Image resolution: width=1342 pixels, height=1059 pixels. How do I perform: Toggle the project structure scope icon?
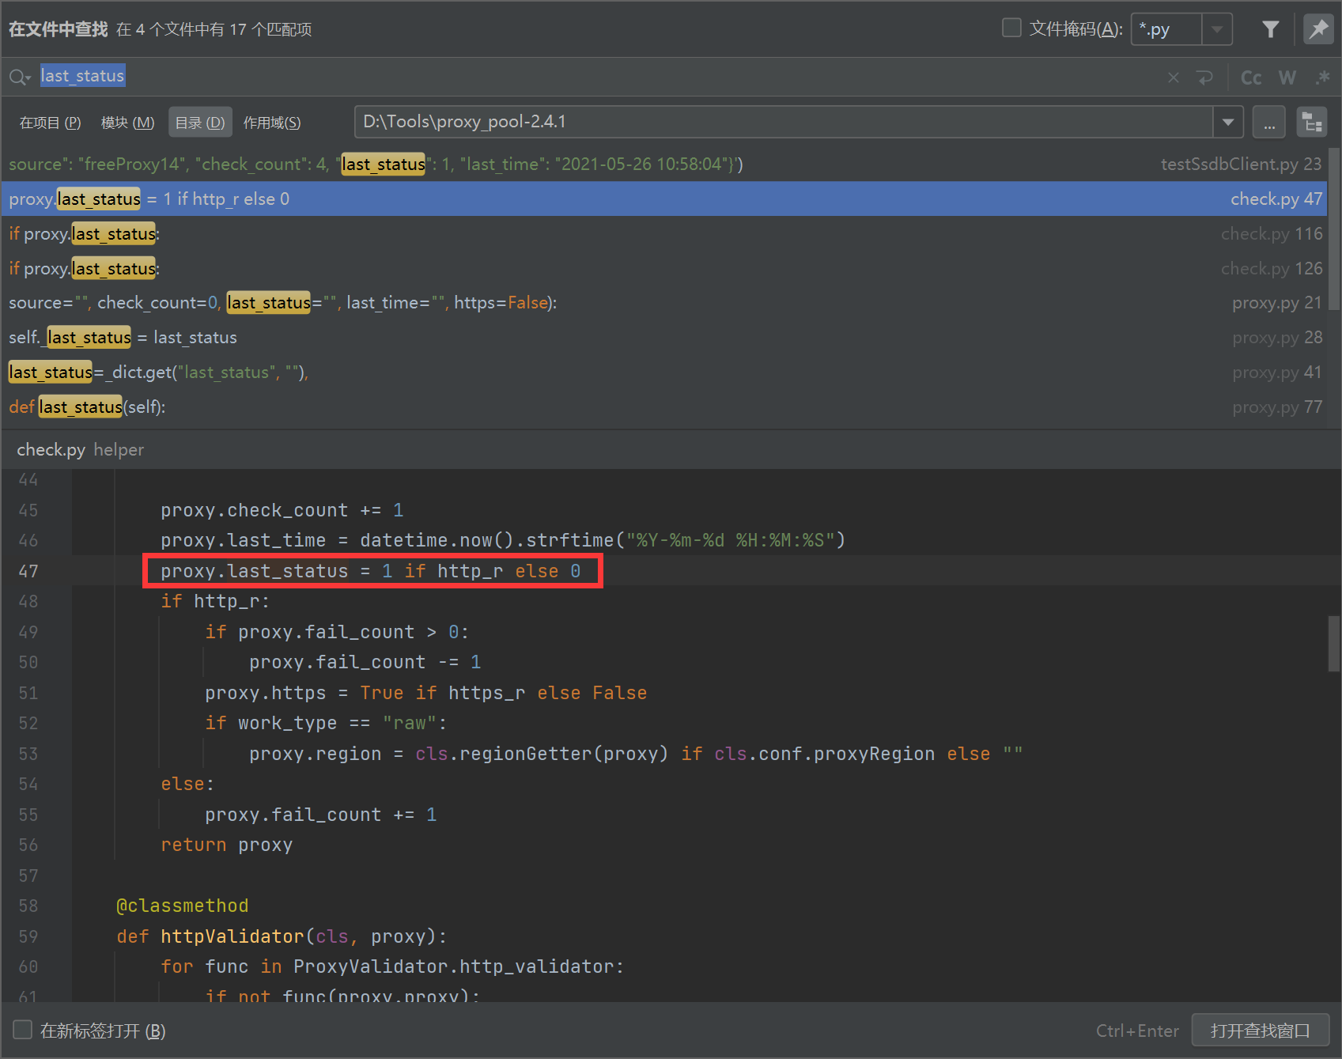(x=1312, y=121)
